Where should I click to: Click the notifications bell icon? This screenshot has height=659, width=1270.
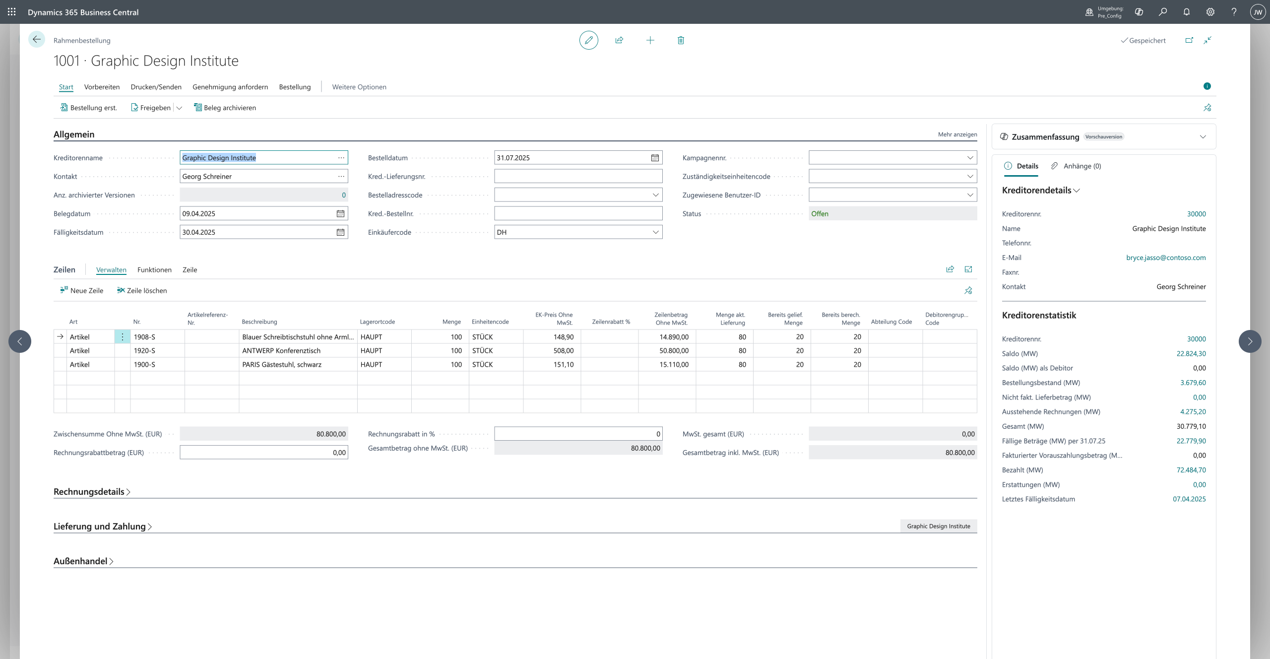tap(1187, 12)
